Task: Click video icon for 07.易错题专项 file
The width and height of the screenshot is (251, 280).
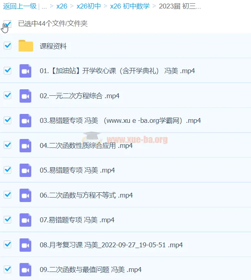Action: pos(25,220)
